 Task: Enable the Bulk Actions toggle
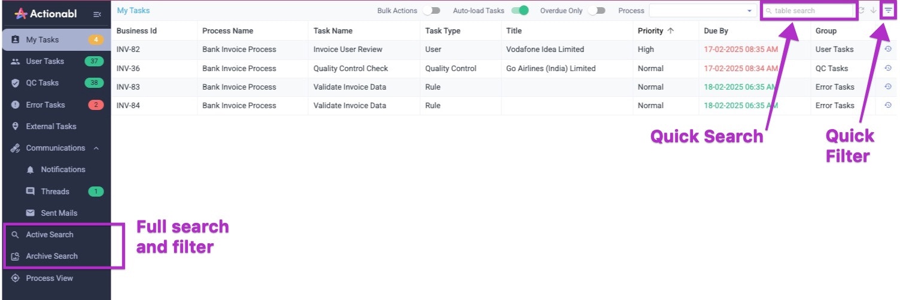(x=431, y=11)
